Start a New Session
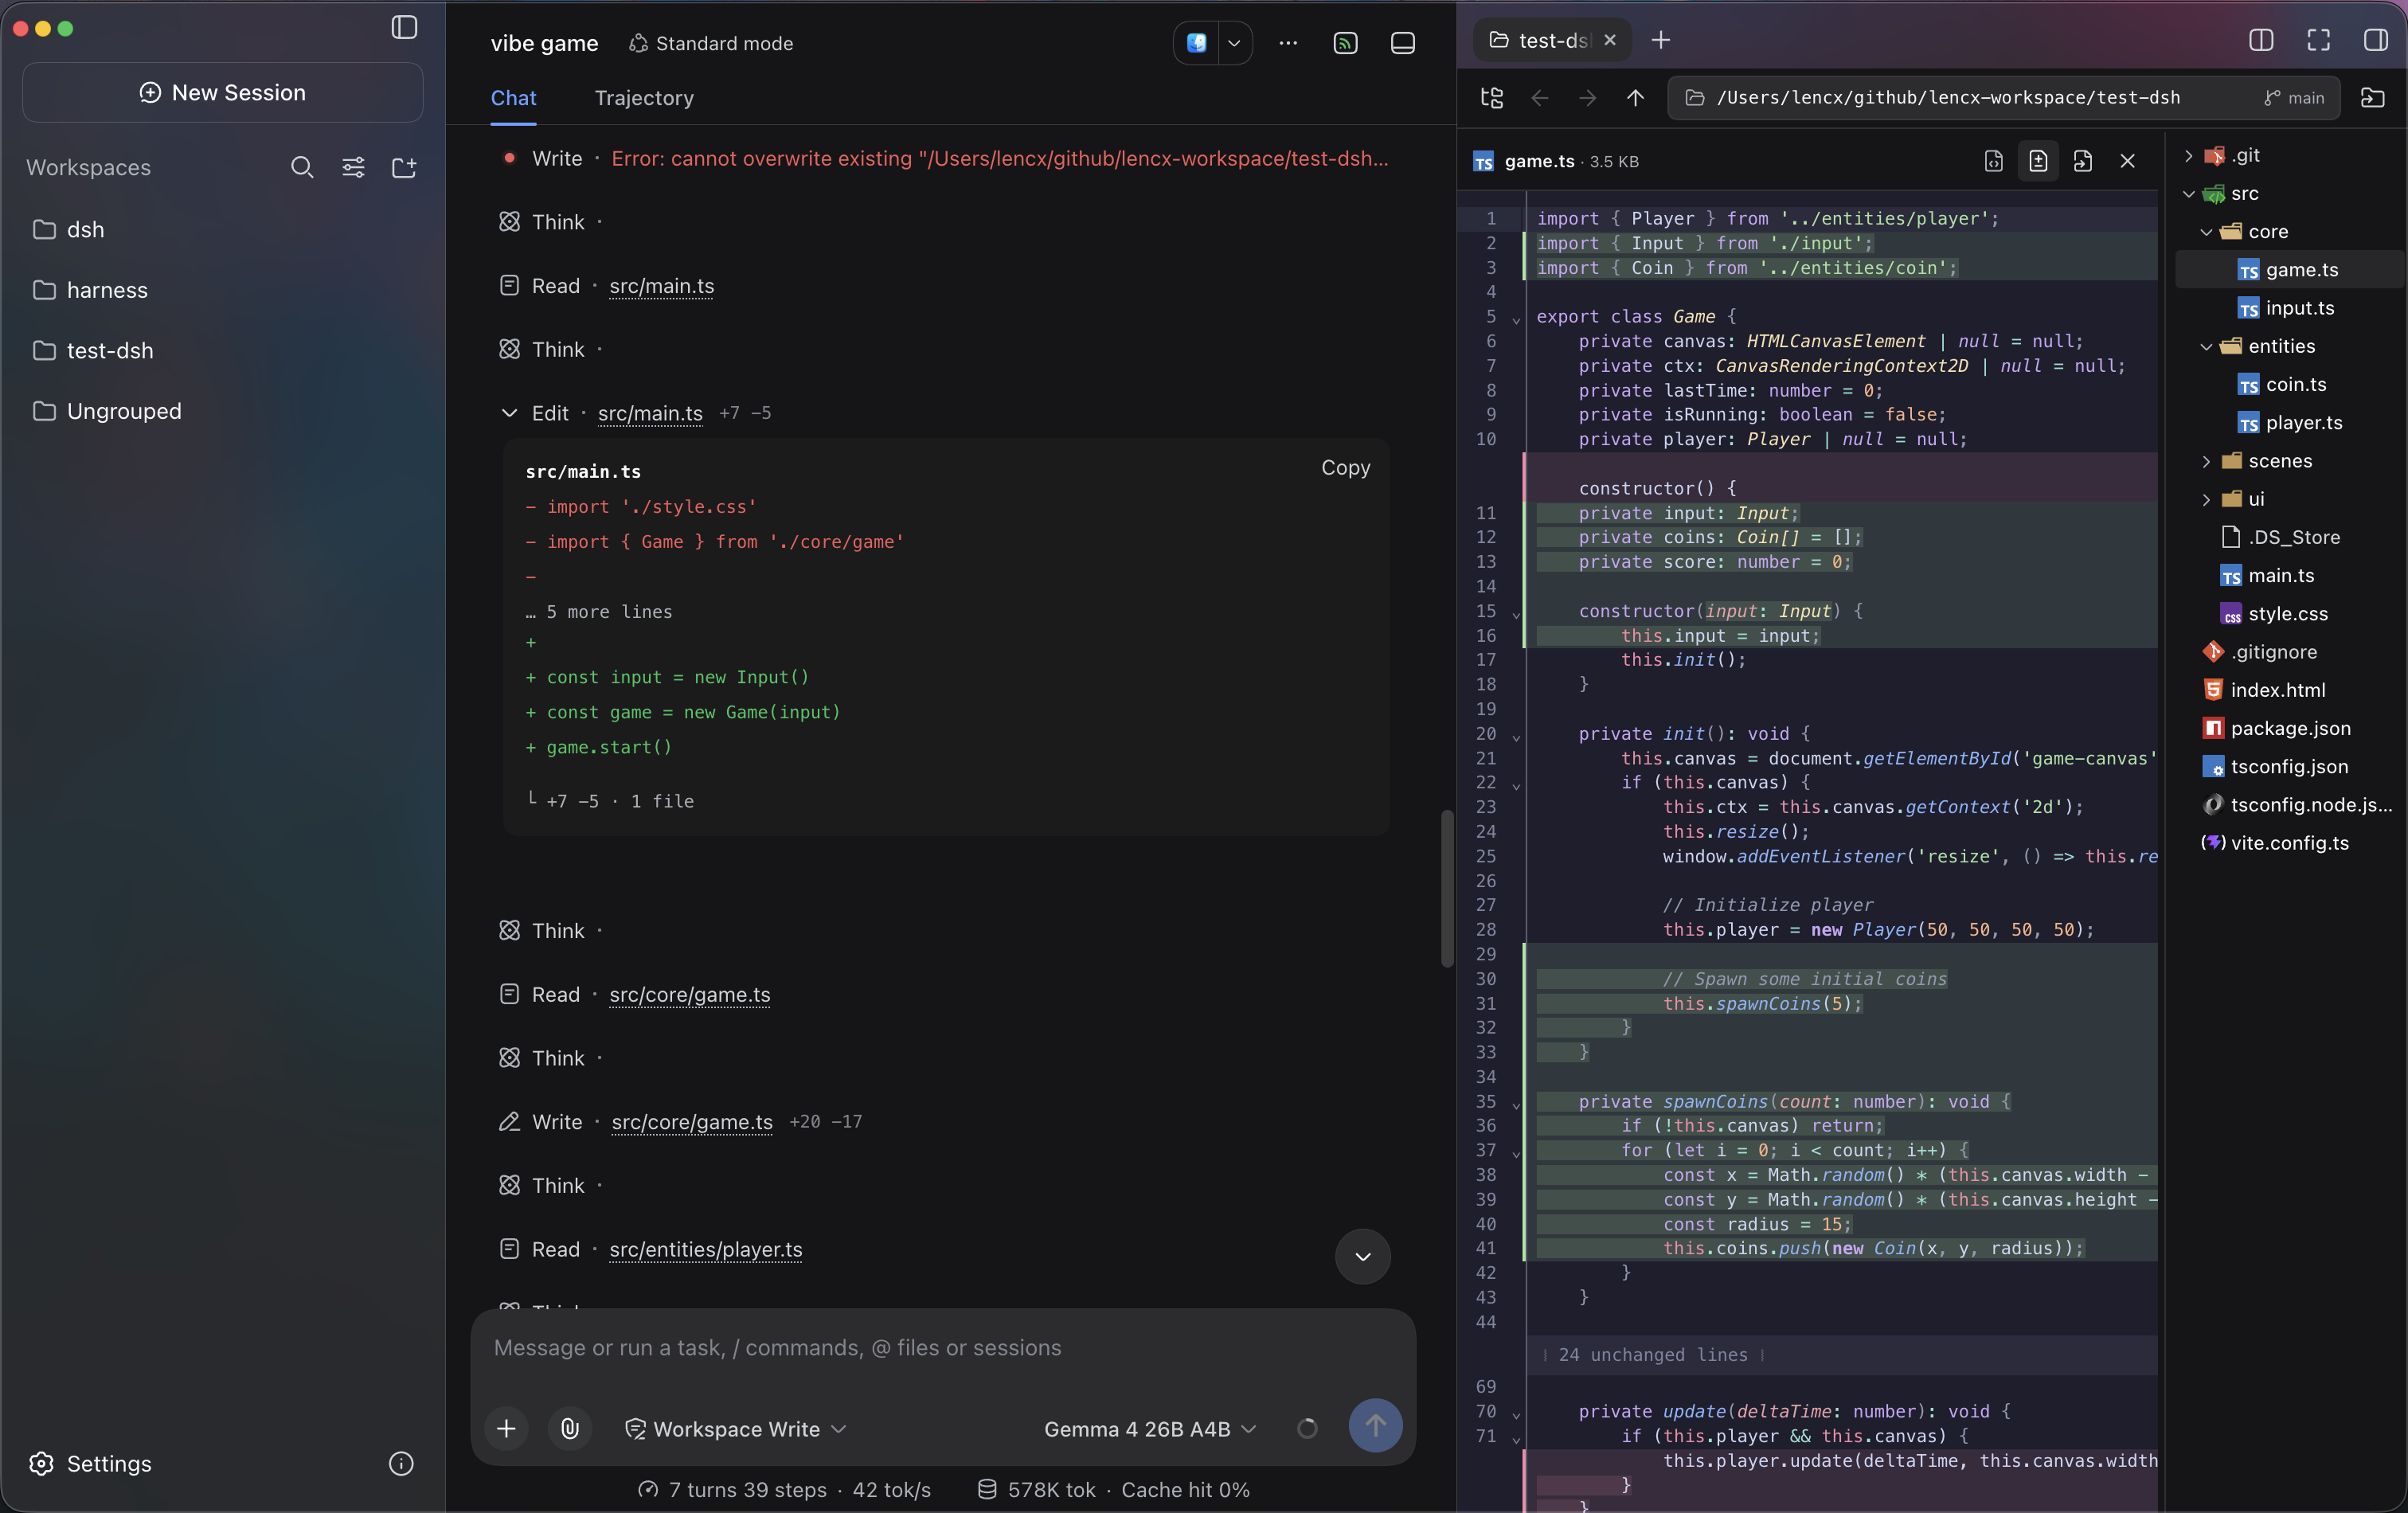The image size is (2408, 1513). 223,93
